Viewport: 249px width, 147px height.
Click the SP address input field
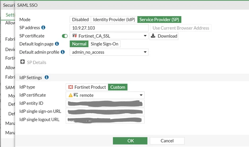(x=109, y=28)
